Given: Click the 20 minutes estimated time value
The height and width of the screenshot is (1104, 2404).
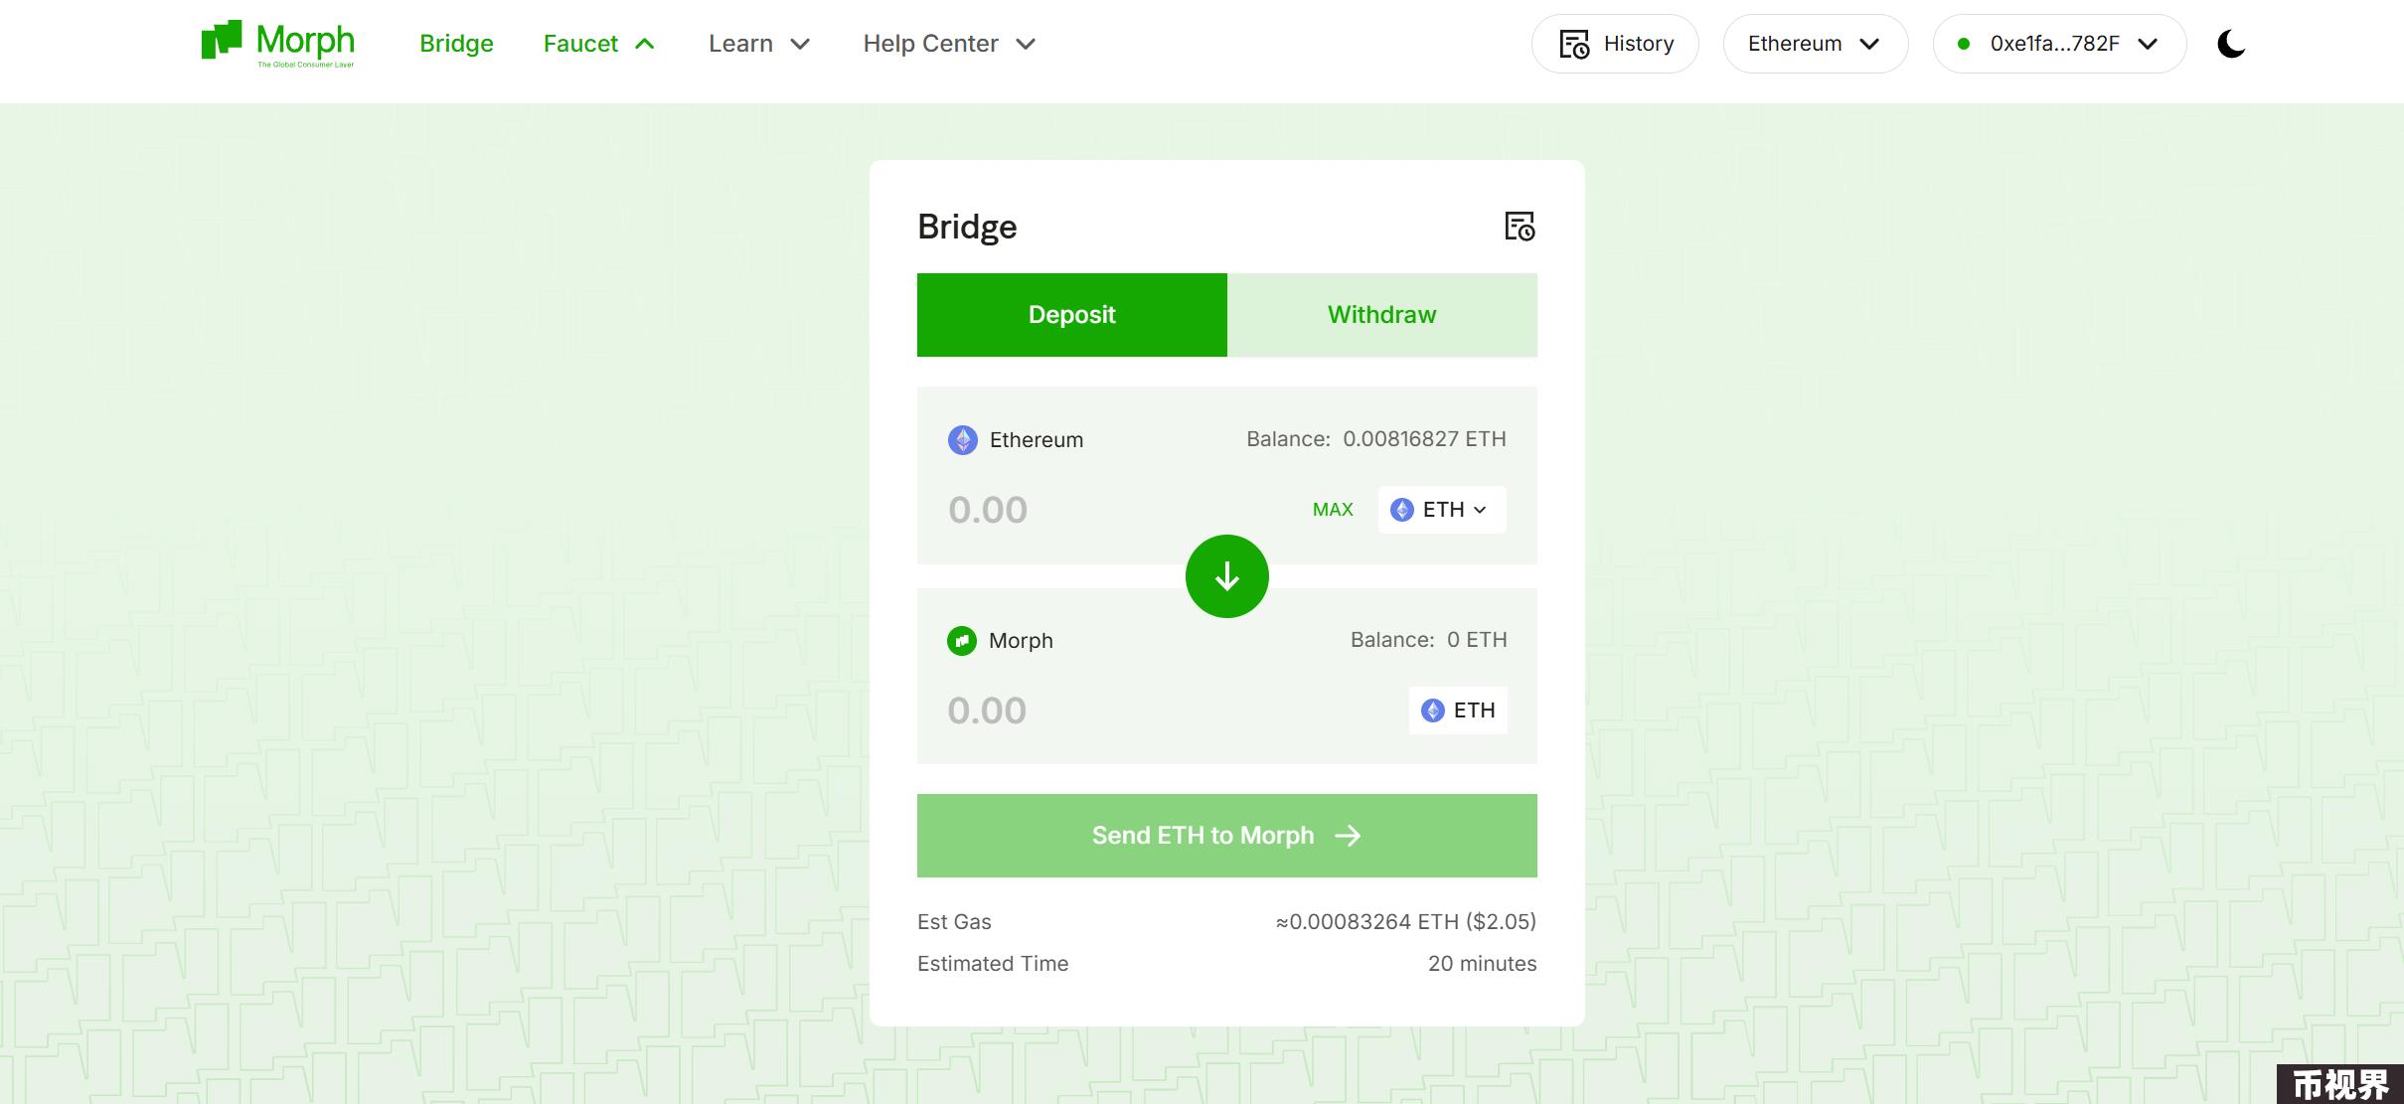Looking at the screenshot, I should pyautogui.click(x=1482, y=964).
